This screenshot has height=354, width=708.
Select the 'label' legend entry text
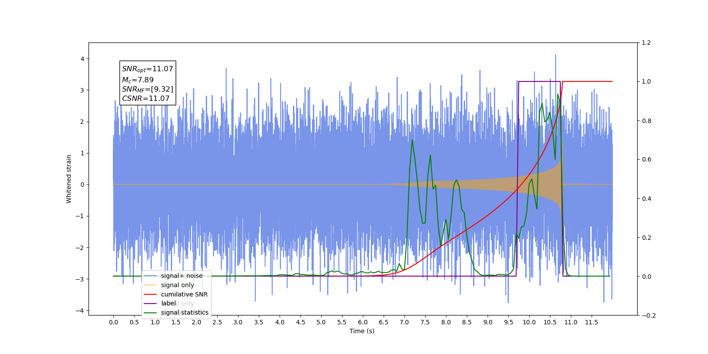[169, 303]
